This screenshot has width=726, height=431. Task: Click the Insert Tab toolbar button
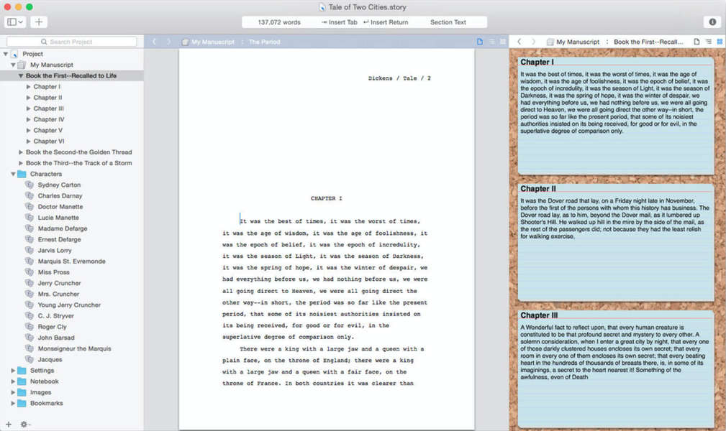pyautogui.click(x=340, y=22)
